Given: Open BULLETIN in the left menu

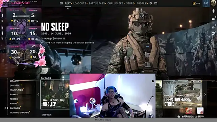Looking at the screenshot, I should point(15,81).
